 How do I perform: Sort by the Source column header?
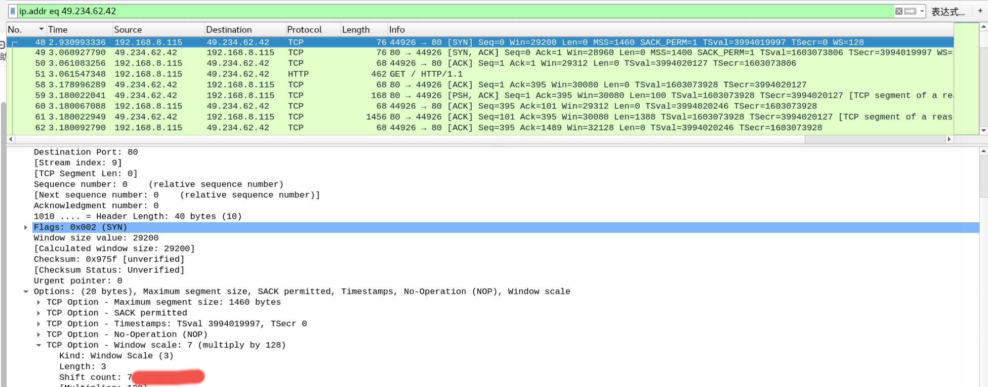pyautogui.click(x=158, y=29)
